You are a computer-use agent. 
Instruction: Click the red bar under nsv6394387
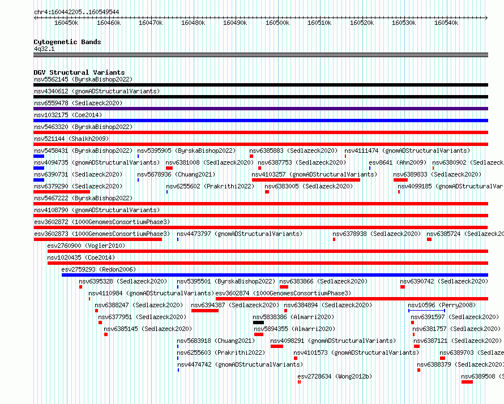[205, 311]
